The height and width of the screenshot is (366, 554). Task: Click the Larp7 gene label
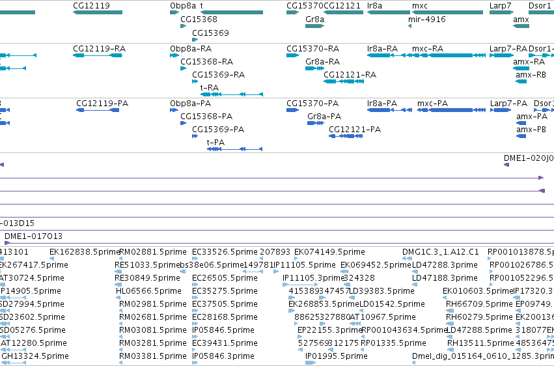(500, 6)
